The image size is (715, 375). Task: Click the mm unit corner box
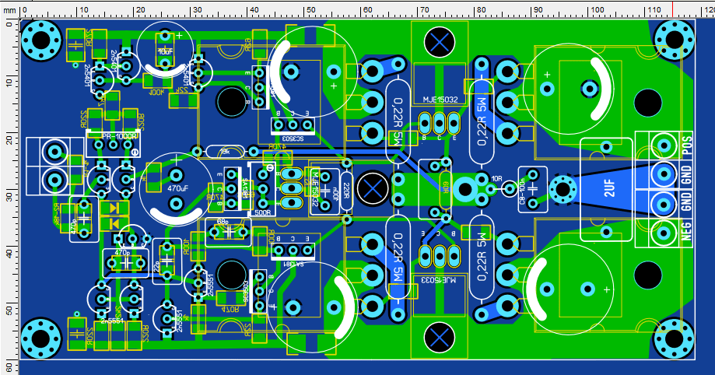[9, 9]
